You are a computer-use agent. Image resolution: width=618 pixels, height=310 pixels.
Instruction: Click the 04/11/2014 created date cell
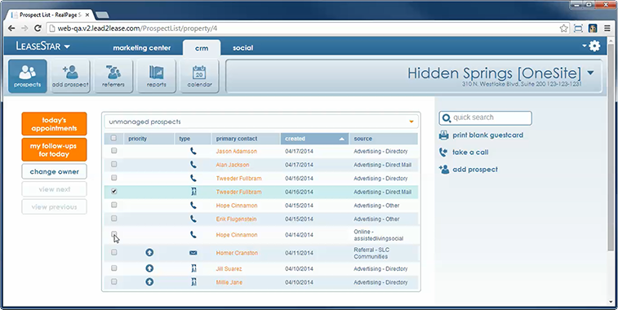click(x=299, y=253)
